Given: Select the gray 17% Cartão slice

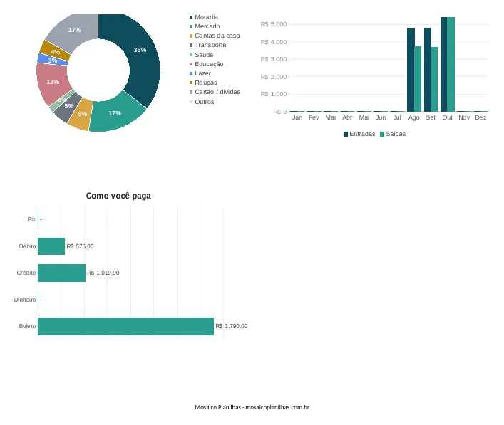Looking at the screenshot, I should (76, 31).
